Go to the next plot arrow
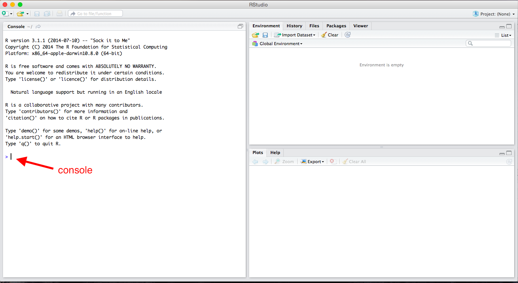Image resolution: width=518 pixels, height=283 pixels. pyautogui.click(x=265, y=162)
